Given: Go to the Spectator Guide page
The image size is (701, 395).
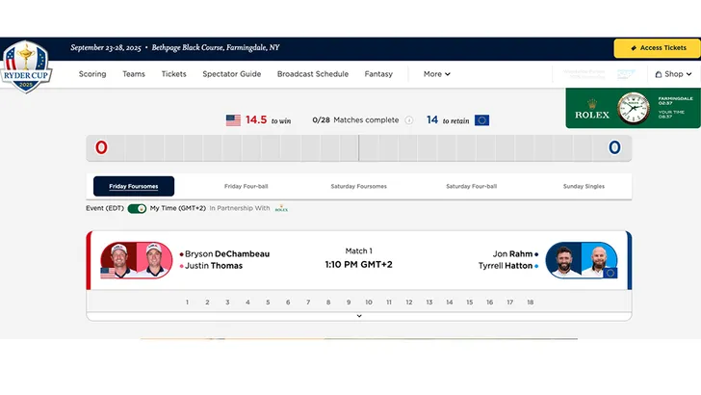Looking at the screenshot, I should click(231, 74).
